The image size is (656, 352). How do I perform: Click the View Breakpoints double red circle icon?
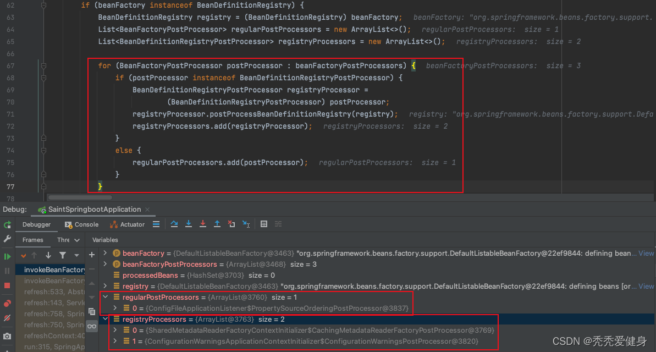click(x=7, y=303)
